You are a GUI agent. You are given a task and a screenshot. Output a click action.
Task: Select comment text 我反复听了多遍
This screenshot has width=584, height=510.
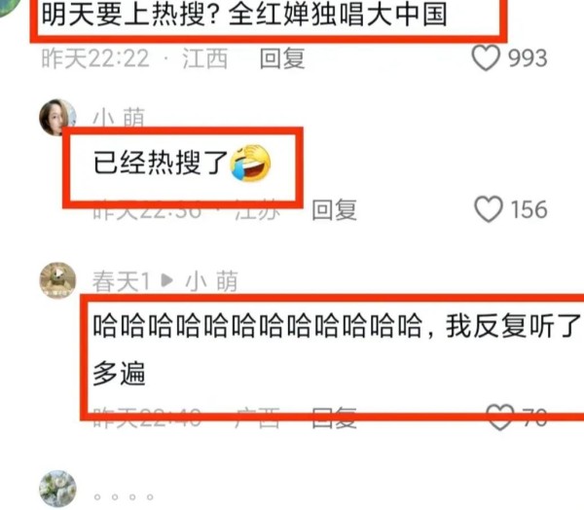[337, 349]
